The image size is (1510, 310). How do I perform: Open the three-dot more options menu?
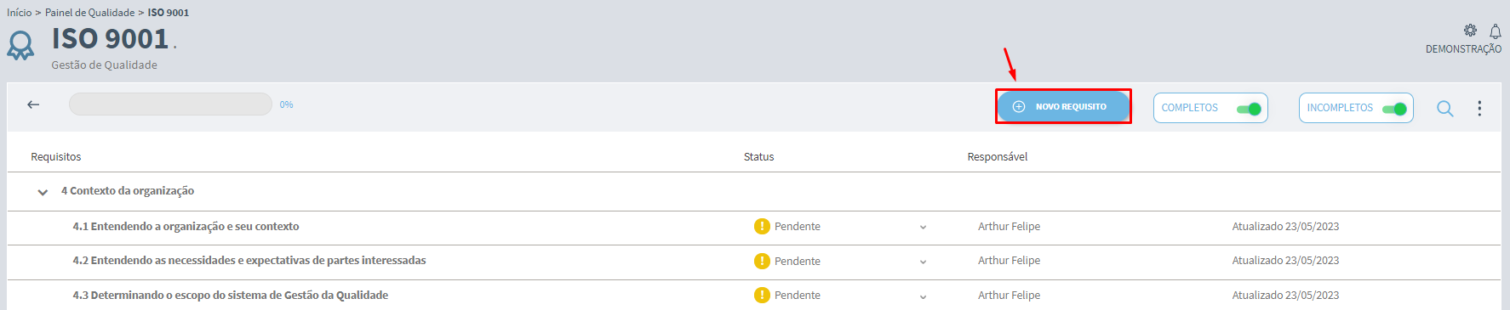1479,108
